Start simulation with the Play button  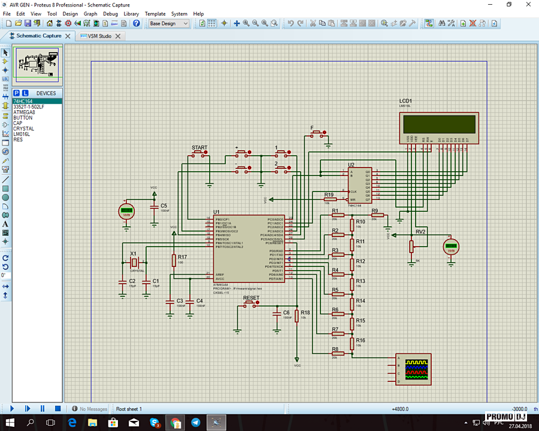tap(11, 409)
